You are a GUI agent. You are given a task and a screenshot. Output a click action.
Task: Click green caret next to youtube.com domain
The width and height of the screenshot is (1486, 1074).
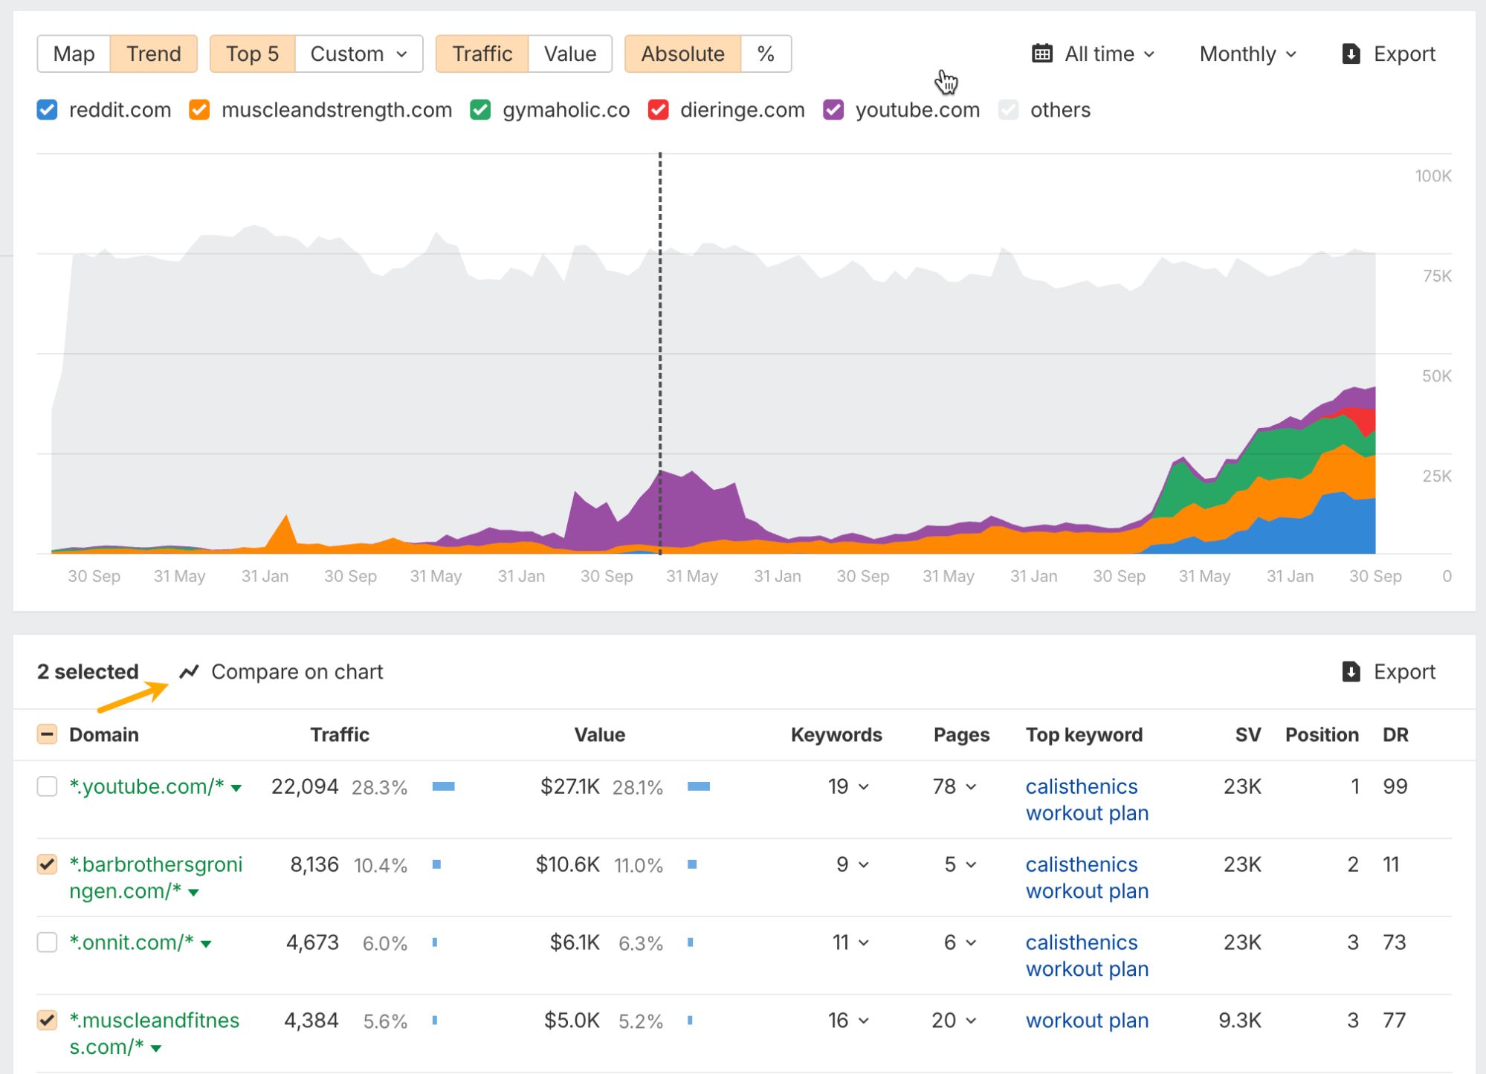tap(236, 788)
